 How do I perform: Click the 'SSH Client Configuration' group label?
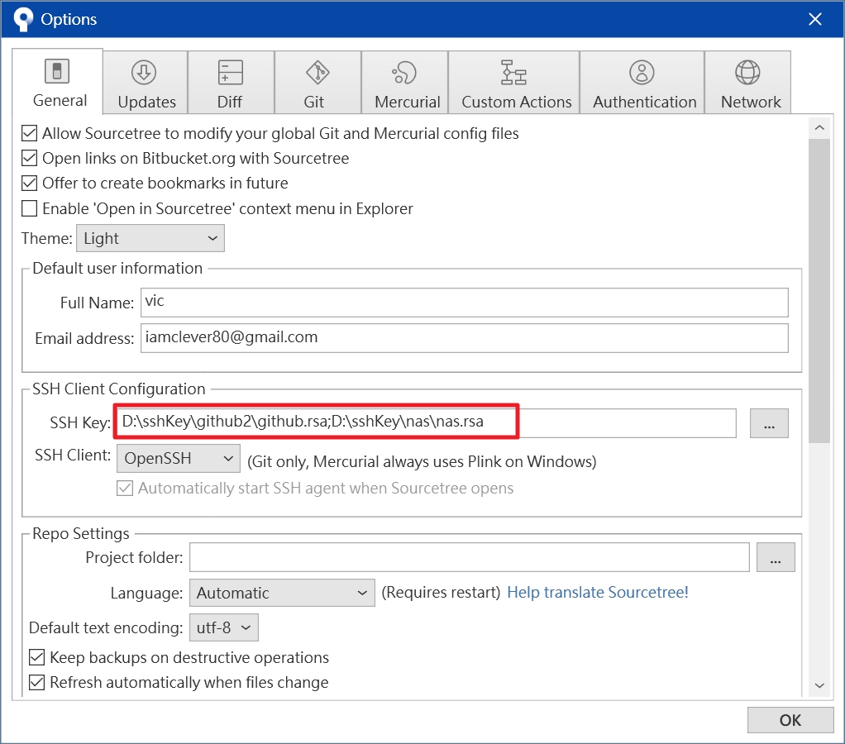coord(118,389)
